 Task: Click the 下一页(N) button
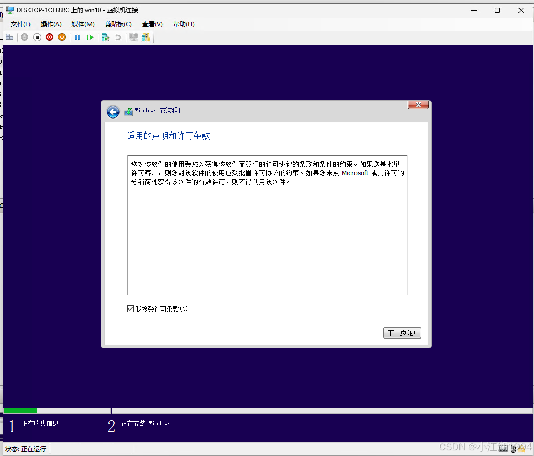(402, 333)
